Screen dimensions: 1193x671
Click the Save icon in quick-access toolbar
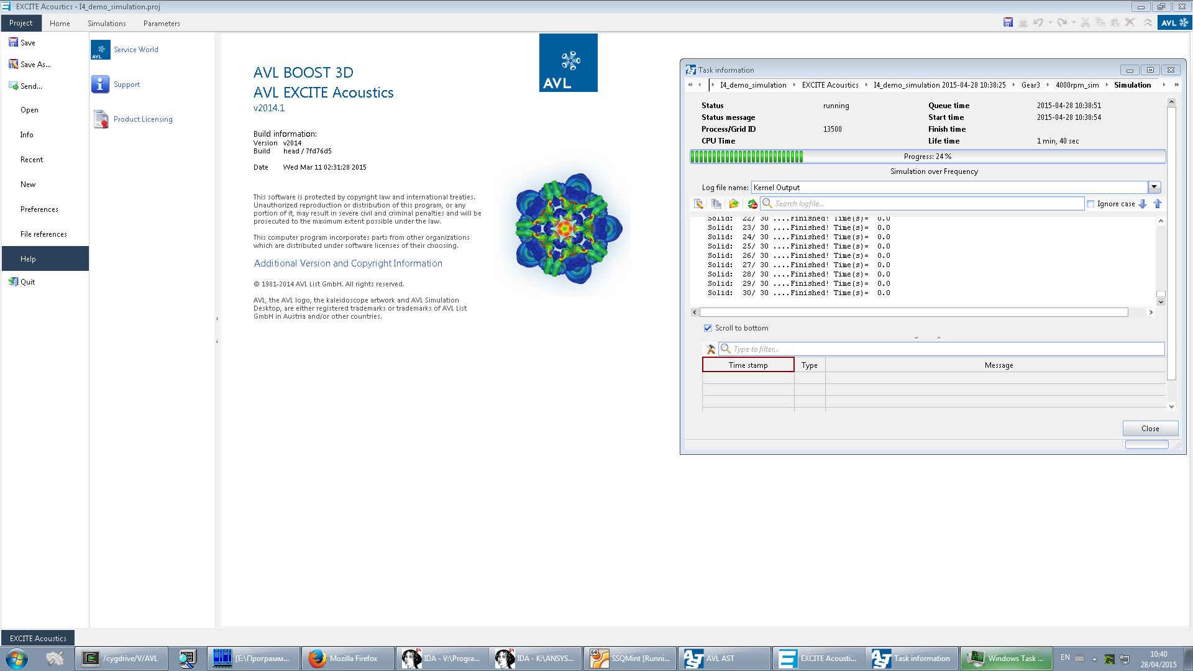[1008, 22]
